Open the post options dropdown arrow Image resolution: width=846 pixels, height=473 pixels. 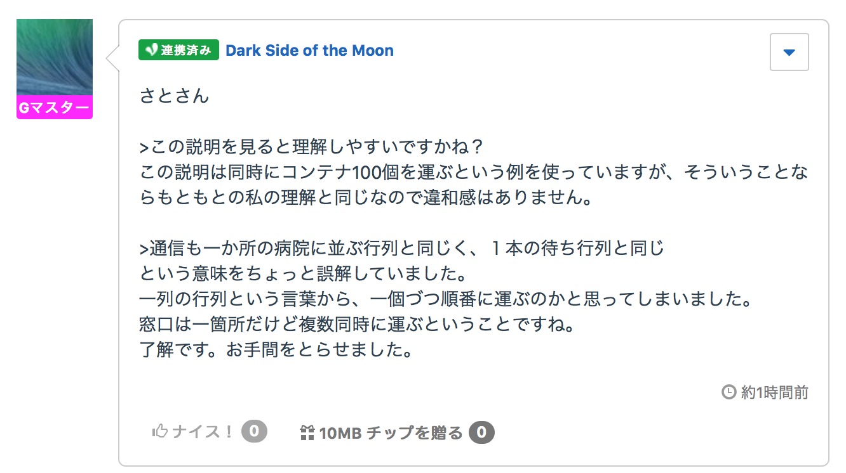coord(789,52)
